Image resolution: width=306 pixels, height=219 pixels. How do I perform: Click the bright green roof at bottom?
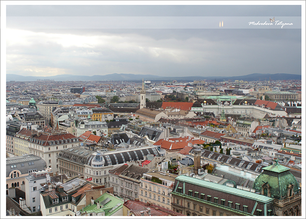click(104, 204)
